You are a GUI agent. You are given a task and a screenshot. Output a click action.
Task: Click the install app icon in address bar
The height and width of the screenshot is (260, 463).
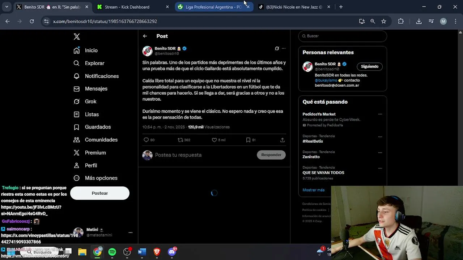(x=362, y=21)
